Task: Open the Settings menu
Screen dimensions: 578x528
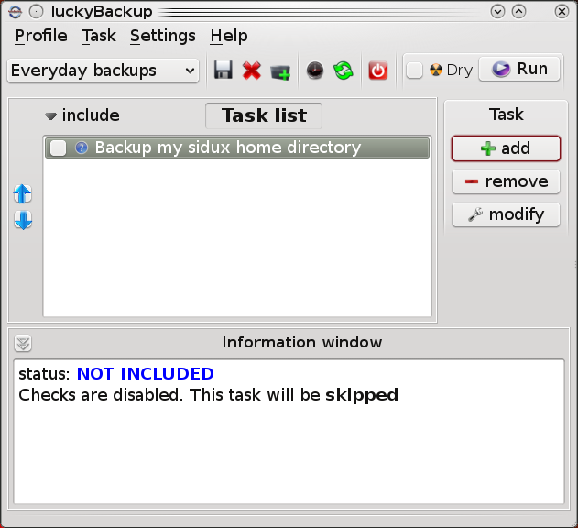Action: [x=162, y=36]
